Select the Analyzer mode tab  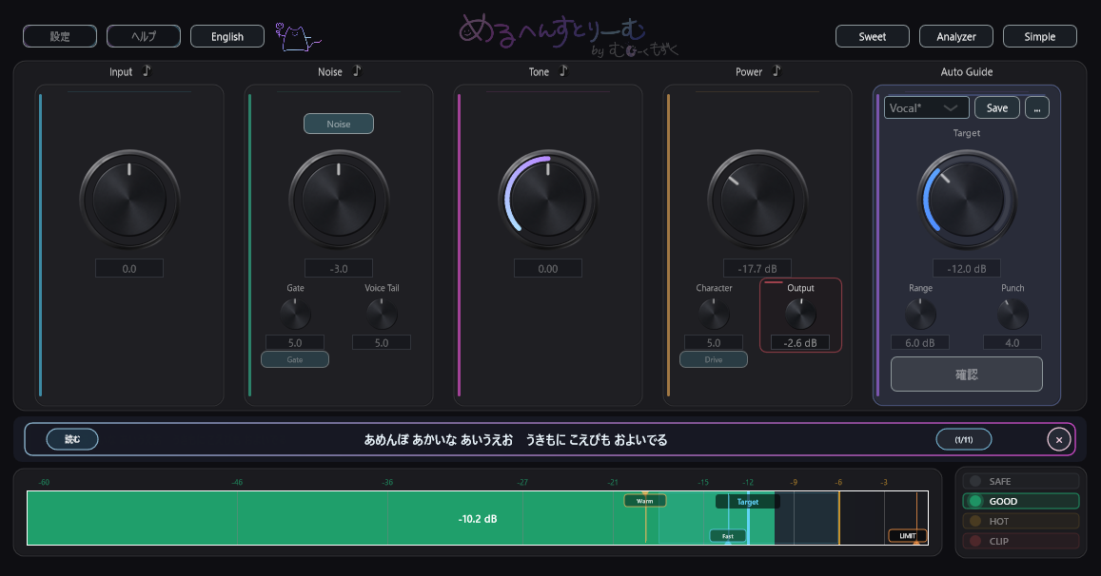(956, 36)
